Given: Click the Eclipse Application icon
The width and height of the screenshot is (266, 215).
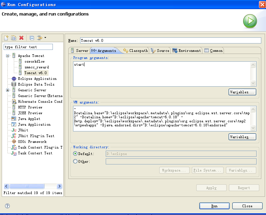Looking at the screenshot, I should coord(14,79).
